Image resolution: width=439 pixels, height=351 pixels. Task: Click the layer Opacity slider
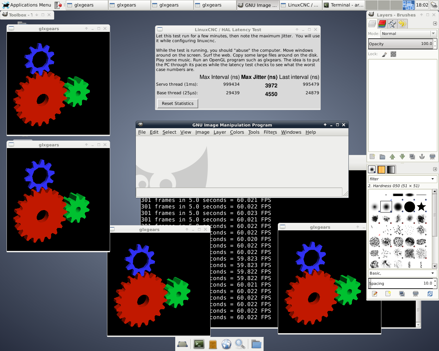(x=400, y=44)
